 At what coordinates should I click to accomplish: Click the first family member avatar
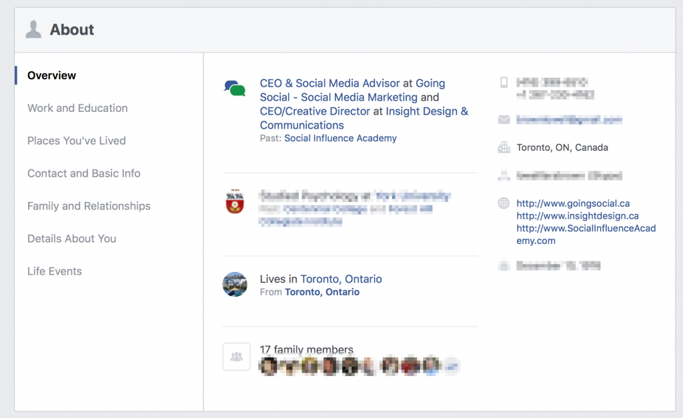coord(268,366)
